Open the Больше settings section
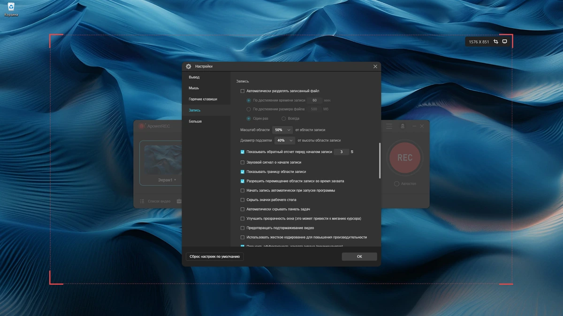The image size is (563, 316). click(195, 121)
